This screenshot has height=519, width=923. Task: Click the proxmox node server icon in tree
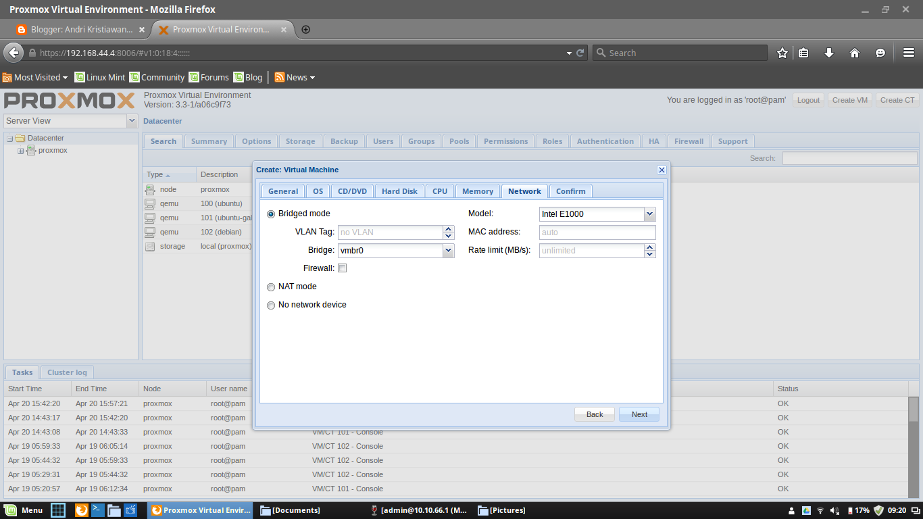click(31, 150)
